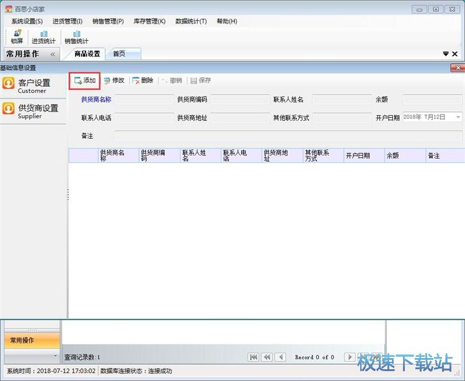Close the current document tab with X

point(454,54)
